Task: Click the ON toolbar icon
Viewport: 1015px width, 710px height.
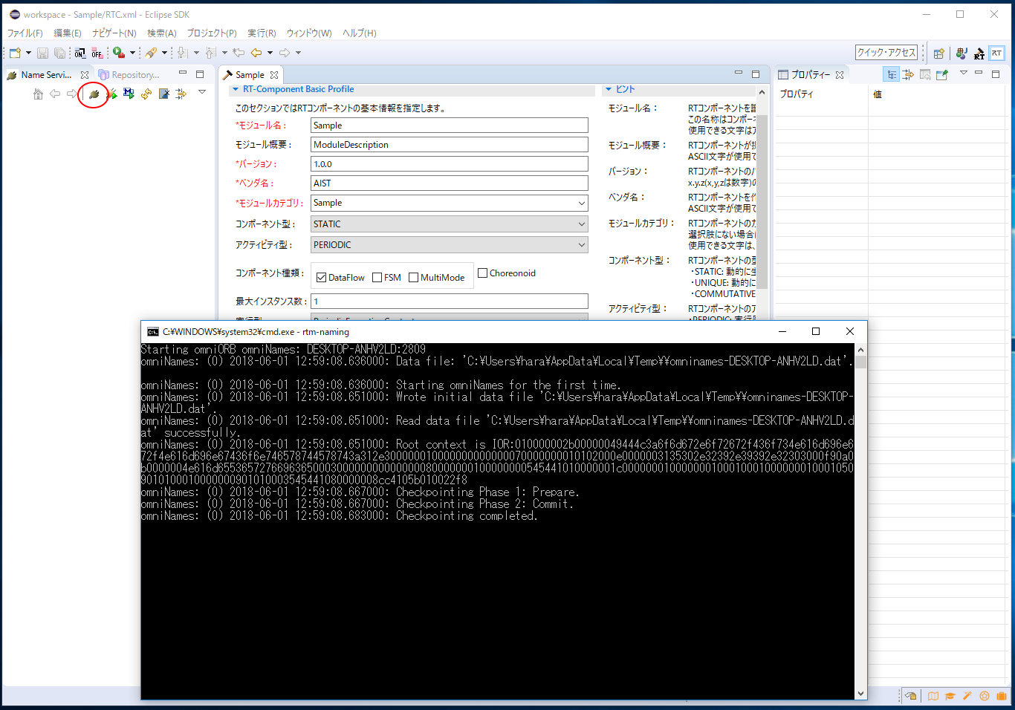Action: click(80, 53)
